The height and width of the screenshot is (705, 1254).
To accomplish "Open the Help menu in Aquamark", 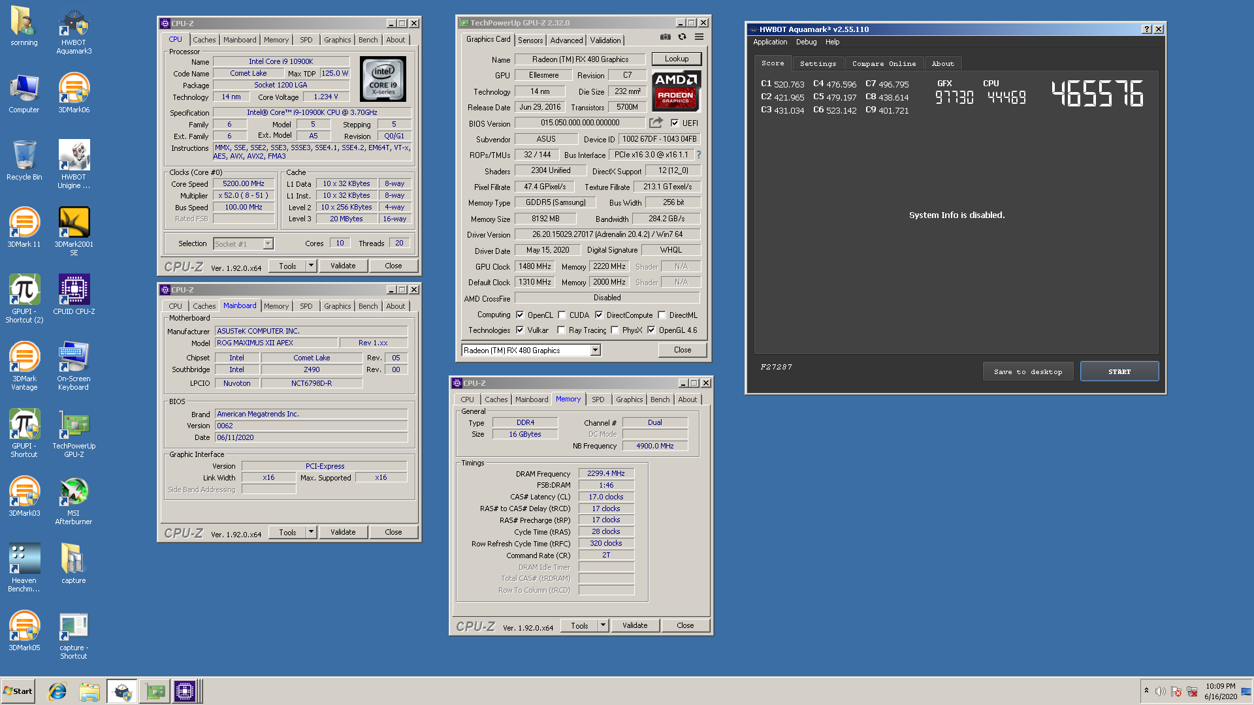I will 832,42.
